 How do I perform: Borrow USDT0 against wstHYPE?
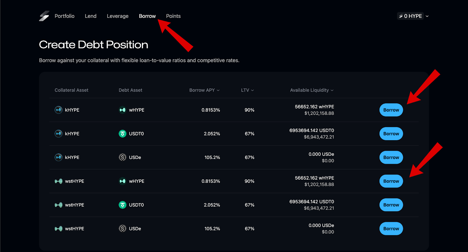(x=391, y=205)
